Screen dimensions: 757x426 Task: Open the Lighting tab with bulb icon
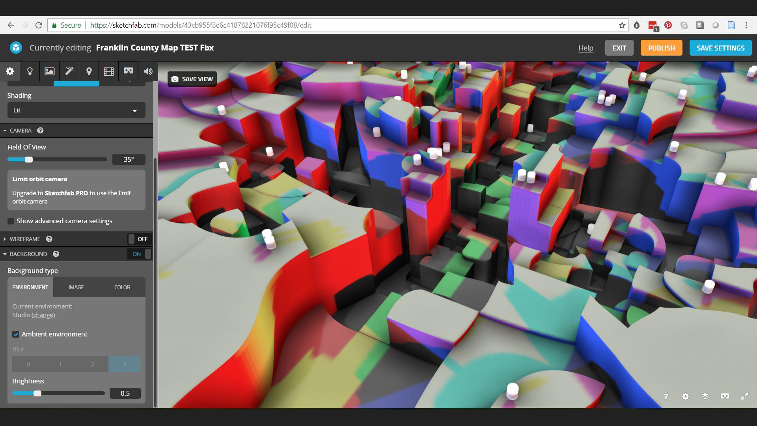[30, 71]
